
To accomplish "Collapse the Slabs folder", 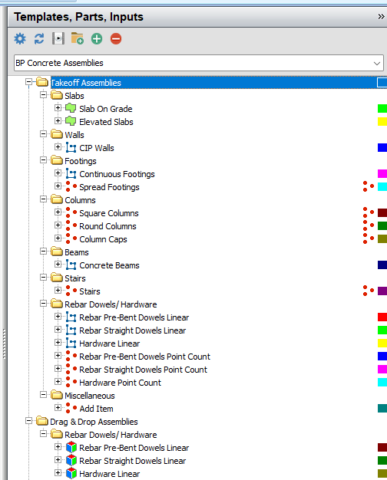I will point(44,95).
